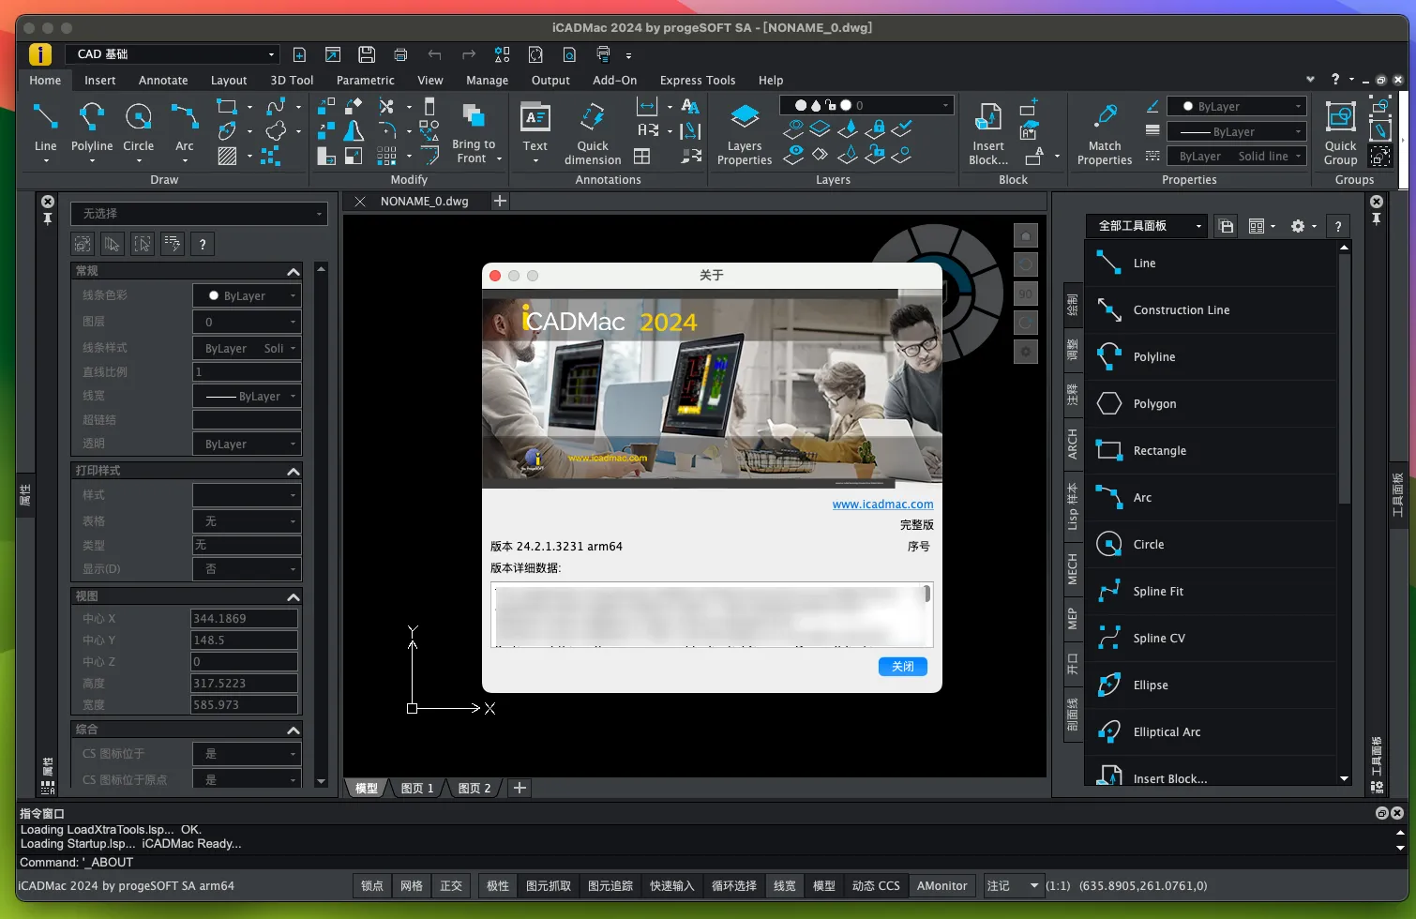Collapse the 常规 properties section

click(x=294, y=272)
